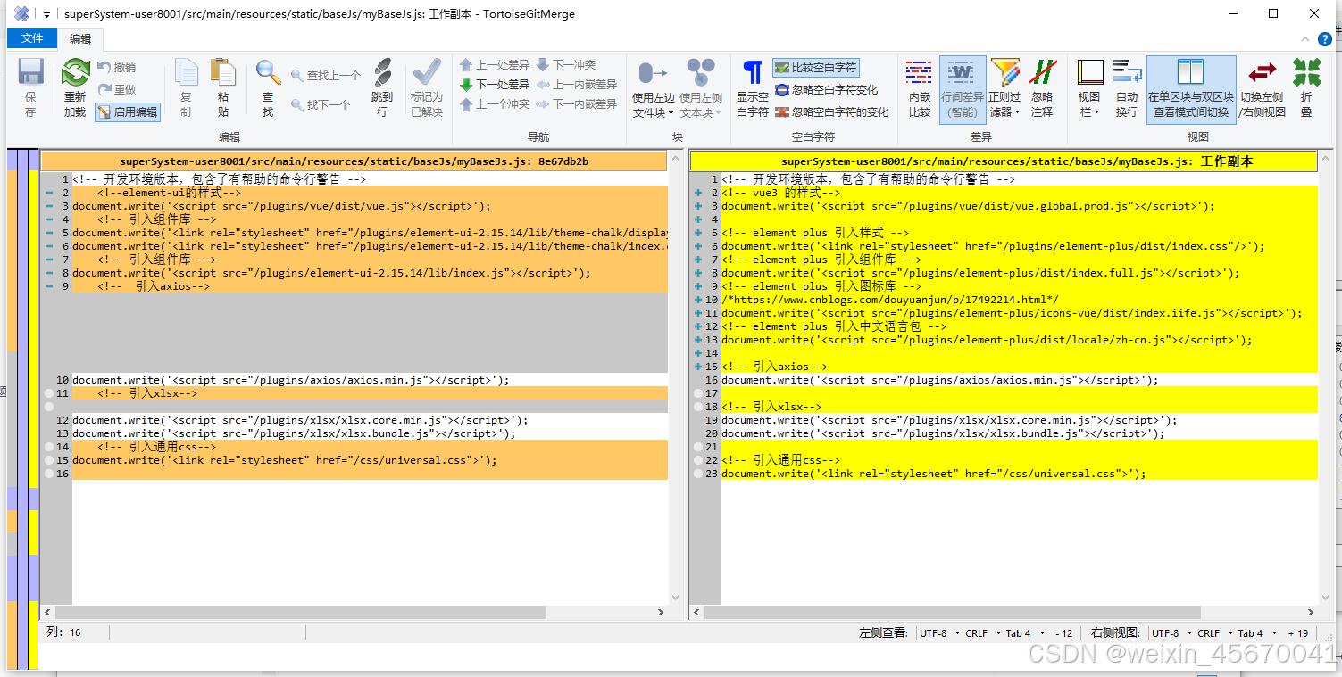This screenshot has width=1342, height=677.
Task: Toggle 自动换行 (Word wrap)
Action: (1127, 87)
